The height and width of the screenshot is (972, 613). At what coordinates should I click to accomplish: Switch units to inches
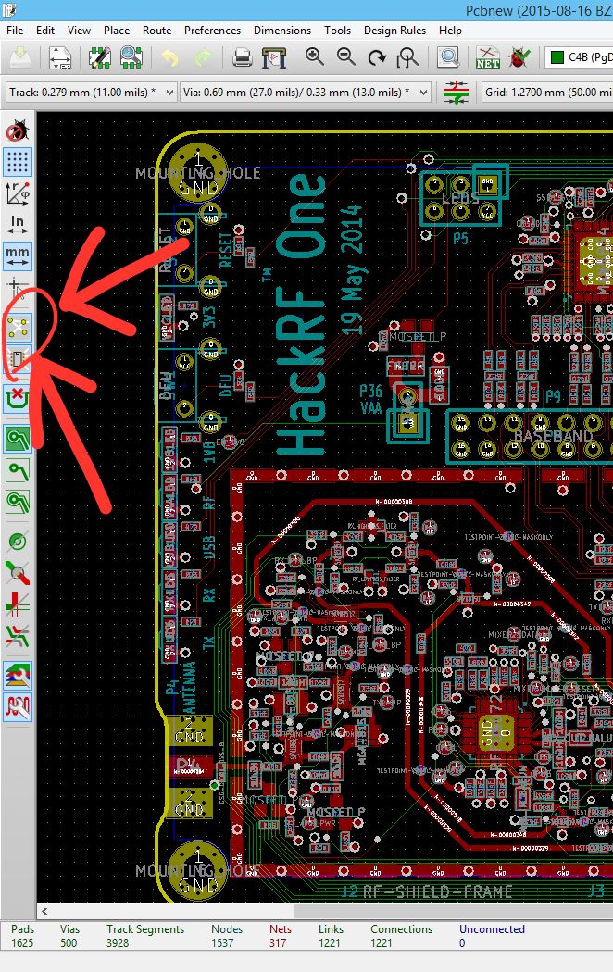tap(18, 224)
